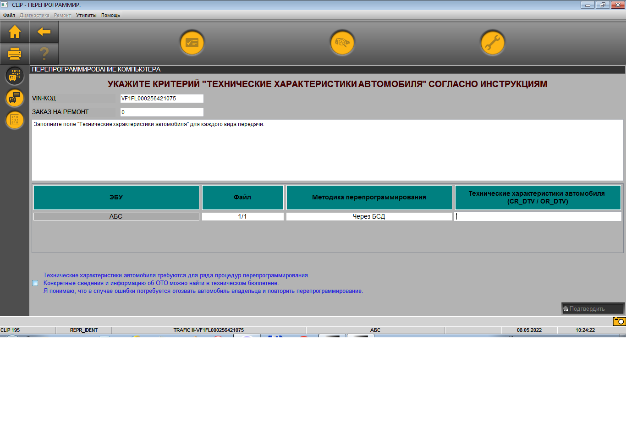Click the 1/1 file cell

coord(242,216)
